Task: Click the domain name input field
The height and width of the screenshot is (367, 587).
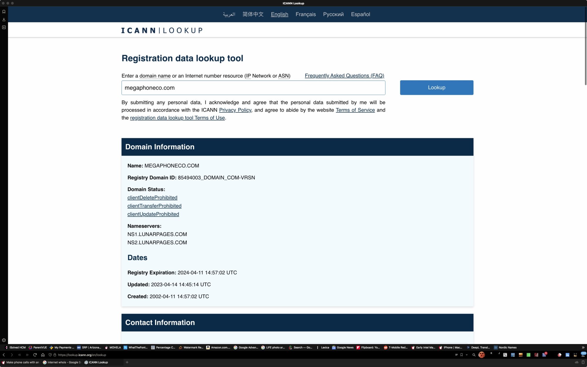Action: pos(253,88)
